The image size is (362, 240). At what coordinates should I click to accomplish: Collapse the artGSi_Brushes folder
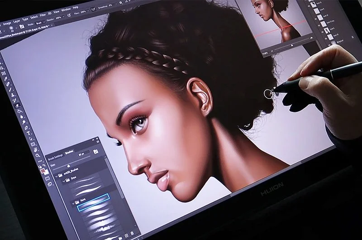pos(56,177)
